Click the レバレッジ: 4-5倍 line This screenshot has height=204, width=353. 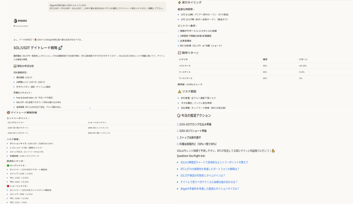click(x=26, y=148)
